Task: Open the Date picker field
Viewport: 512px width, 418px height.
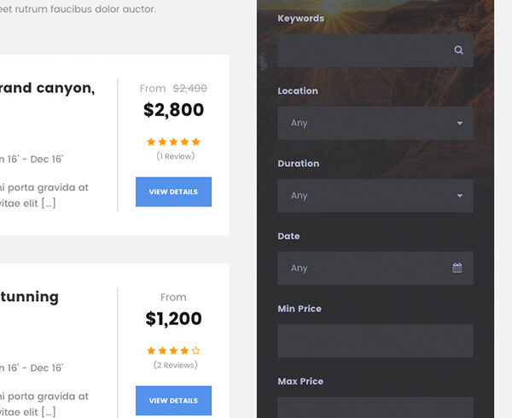Action: pyautogui.click(x=367, y=268)
